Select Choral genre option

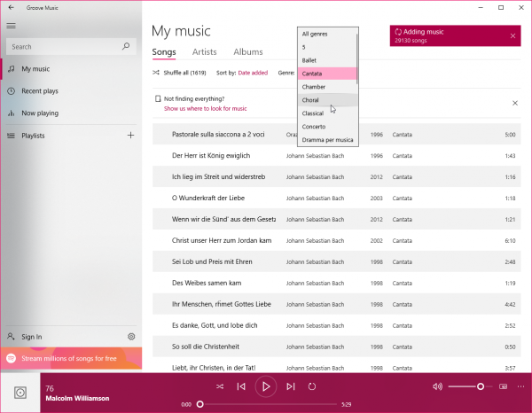(x=327, y=100)
